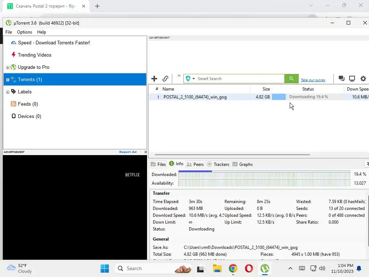Image resolution: width=369 pixels, height=277 pixels.
Task: Select Labels in the sidebar
Action: pyautogui.click(x=25, y=92)
